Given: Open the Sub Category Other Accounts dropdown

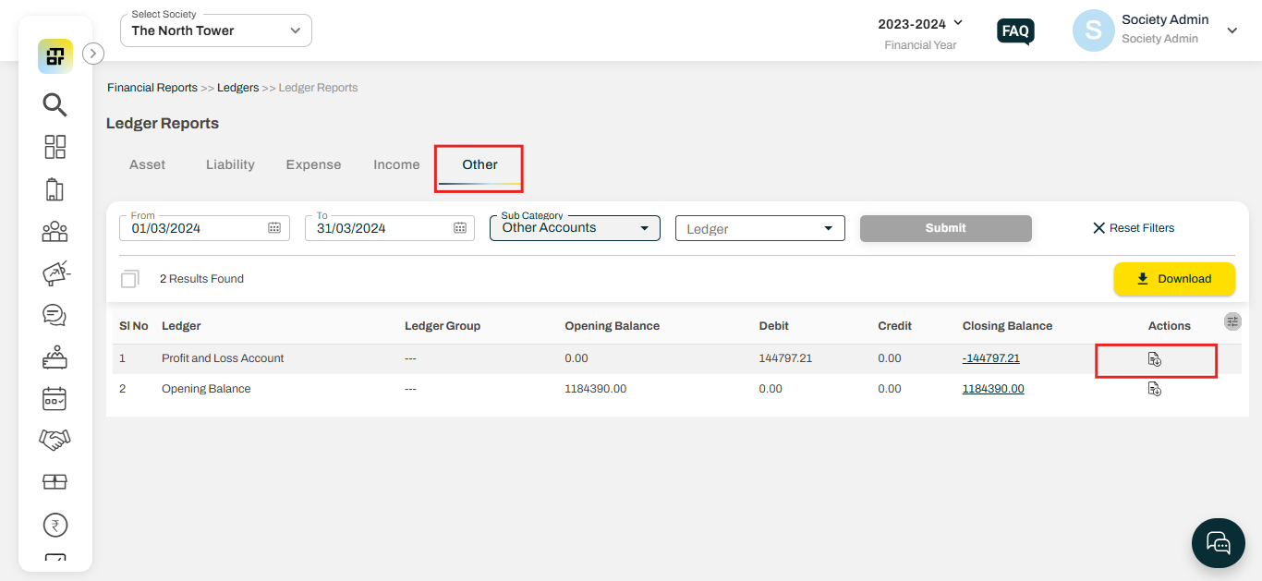Looking at the screenshot, I should [574, 227].
